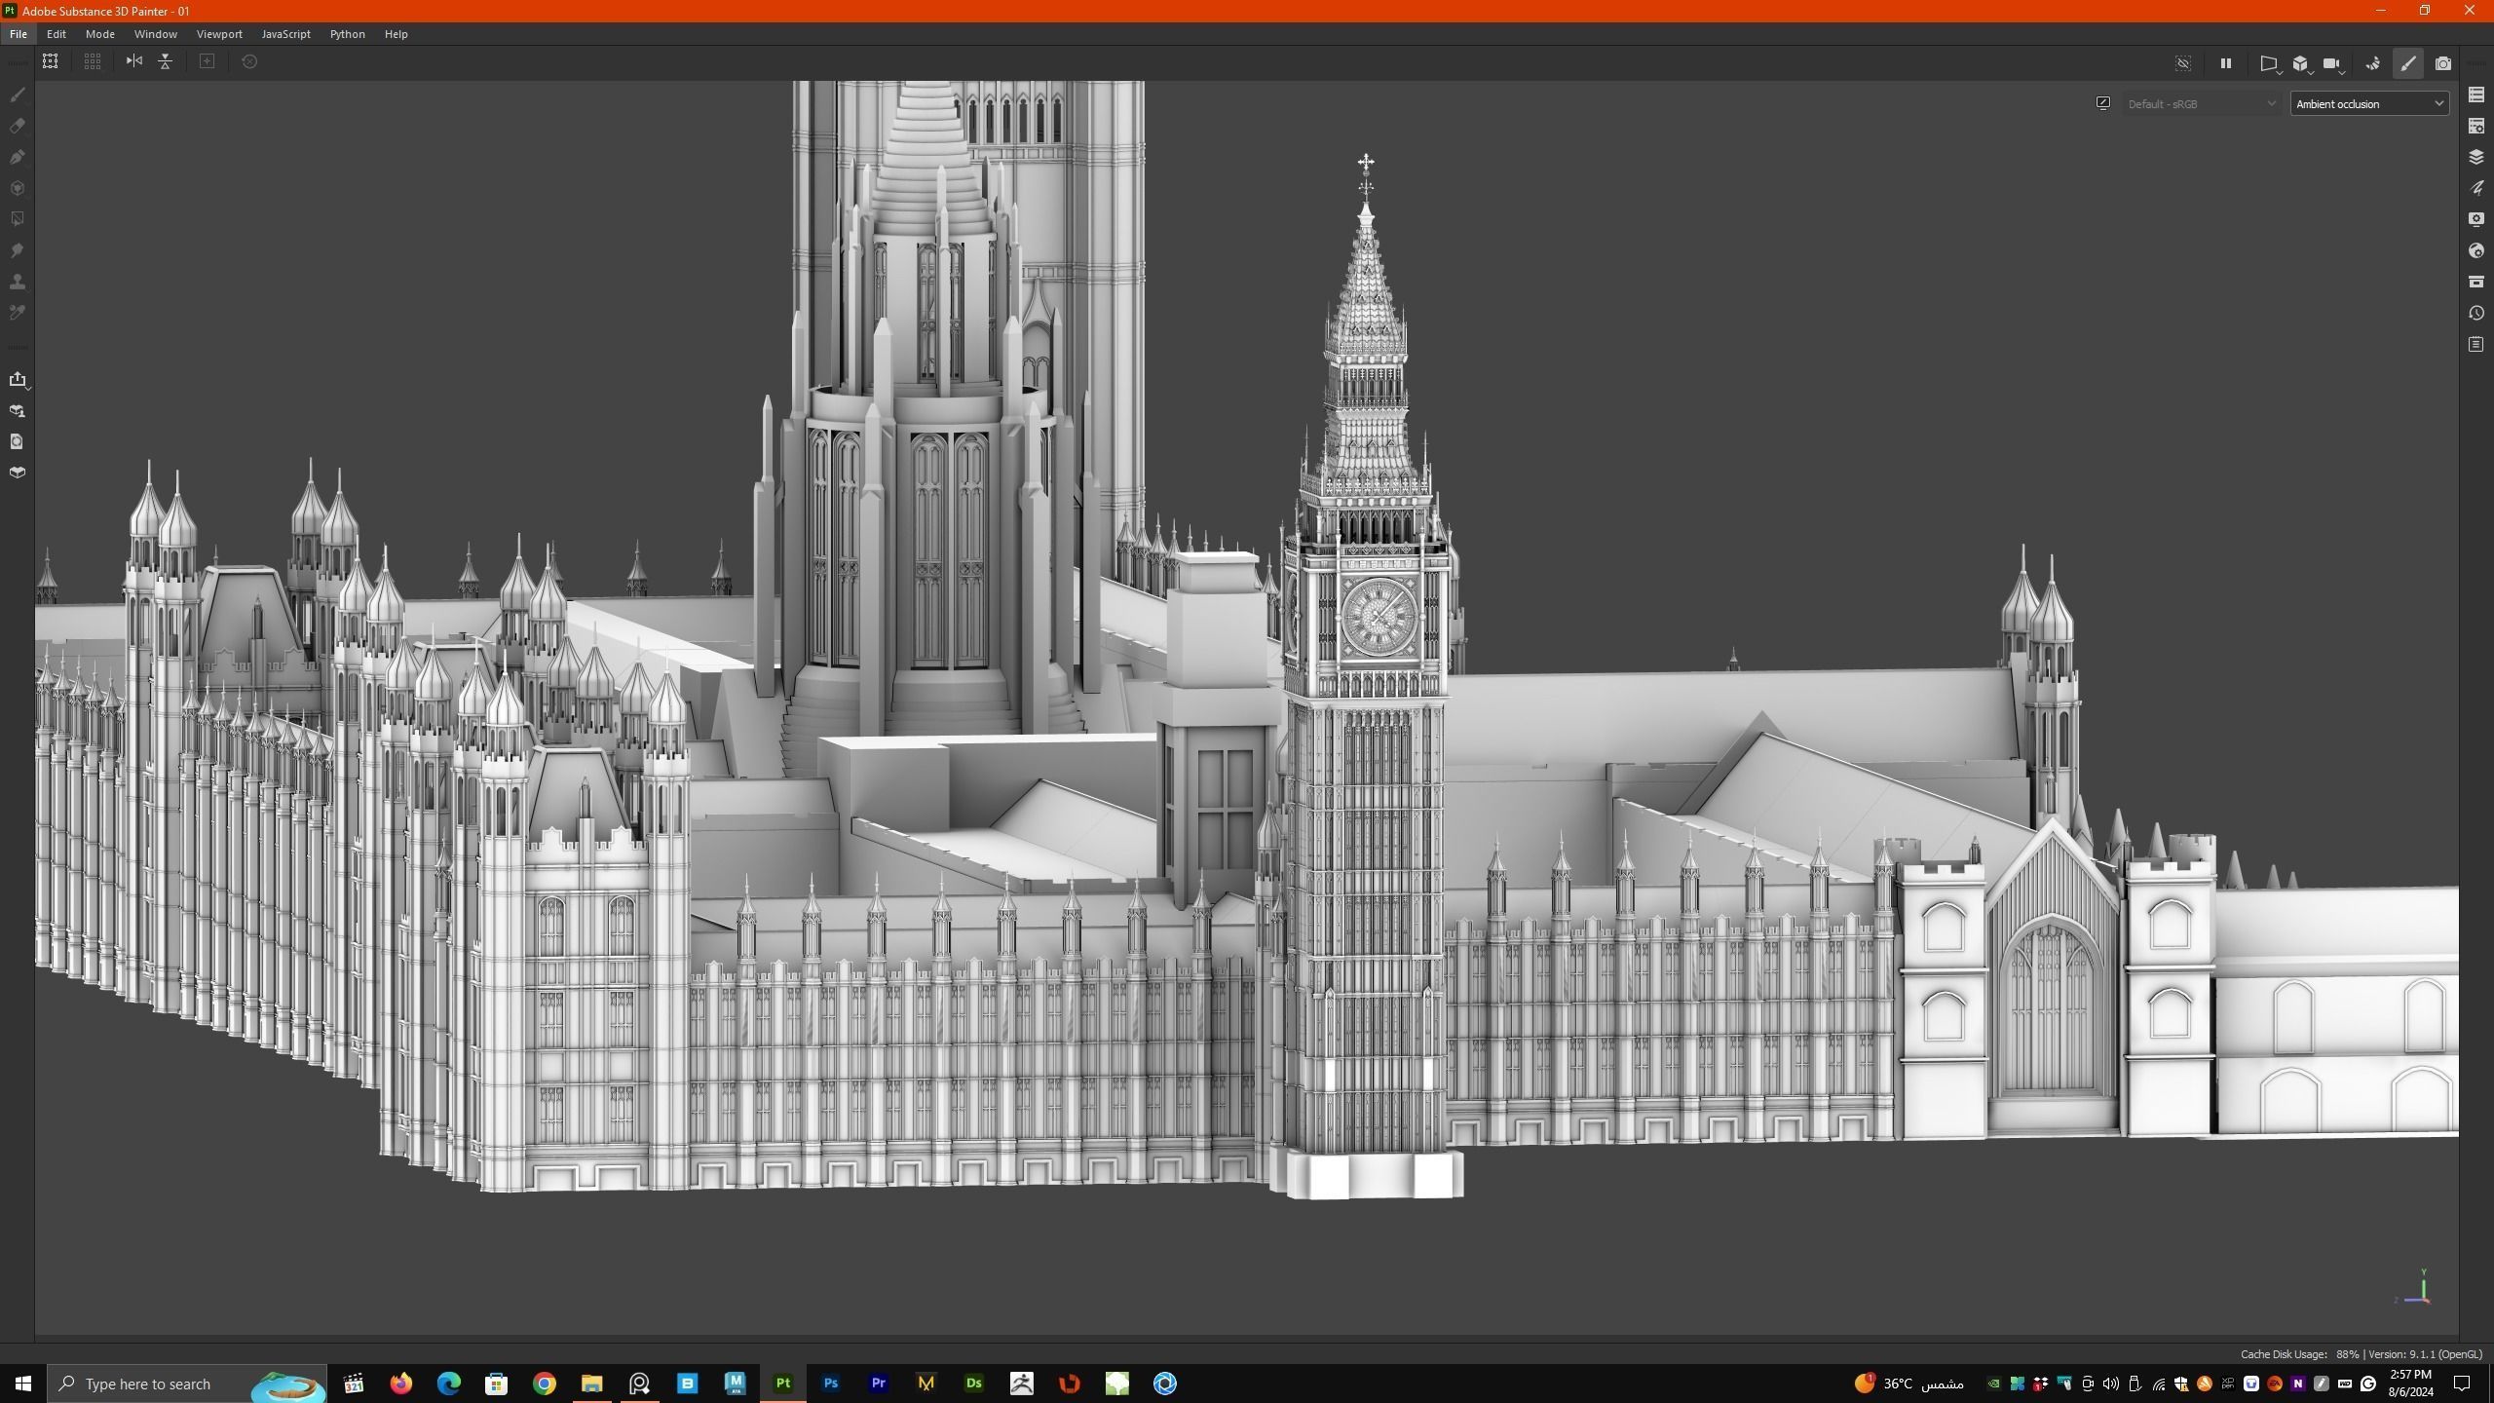Viewport: 2494px width, 1403px height.
Task: Open the bake mesh maps icon
Action: pyautogui.click(x=17, y=473)
